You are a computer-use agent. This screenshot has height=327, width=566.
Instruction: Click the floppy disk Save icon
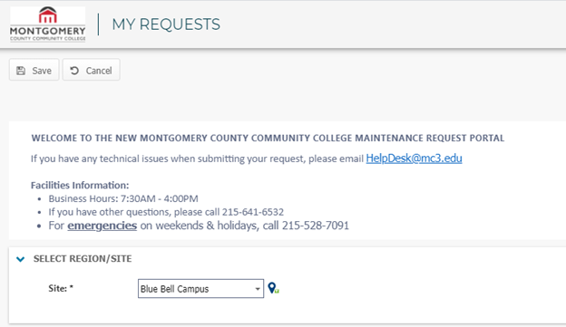click(x=21, y=71)
